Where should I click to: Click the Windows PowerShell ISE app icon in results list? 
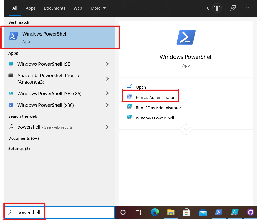[x=11, y=64]
